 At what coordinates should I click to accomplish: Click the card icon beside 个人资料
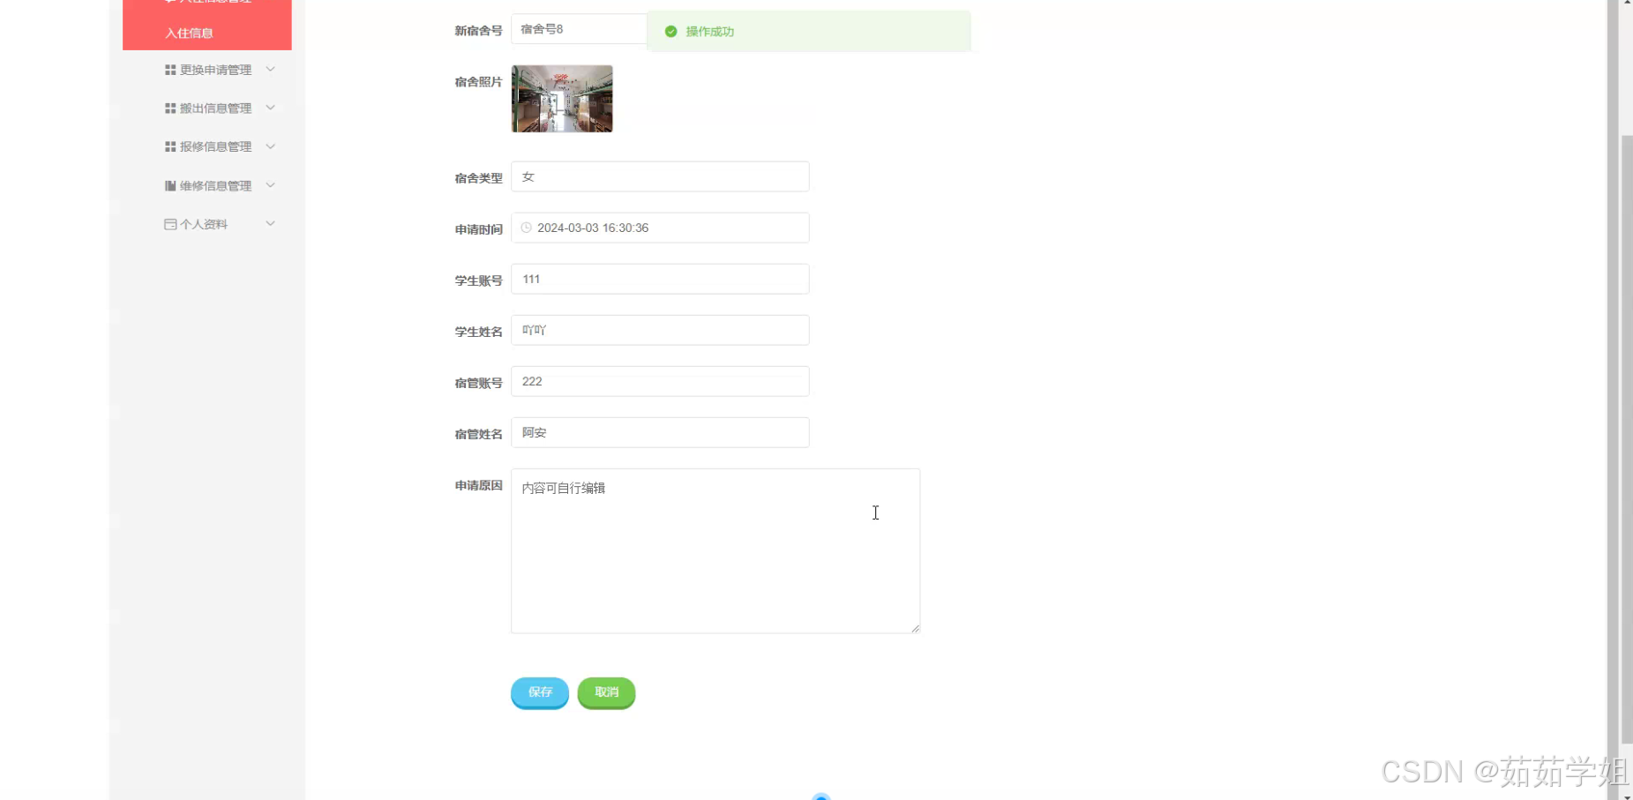pyautogui.click(x=170, y=224)
